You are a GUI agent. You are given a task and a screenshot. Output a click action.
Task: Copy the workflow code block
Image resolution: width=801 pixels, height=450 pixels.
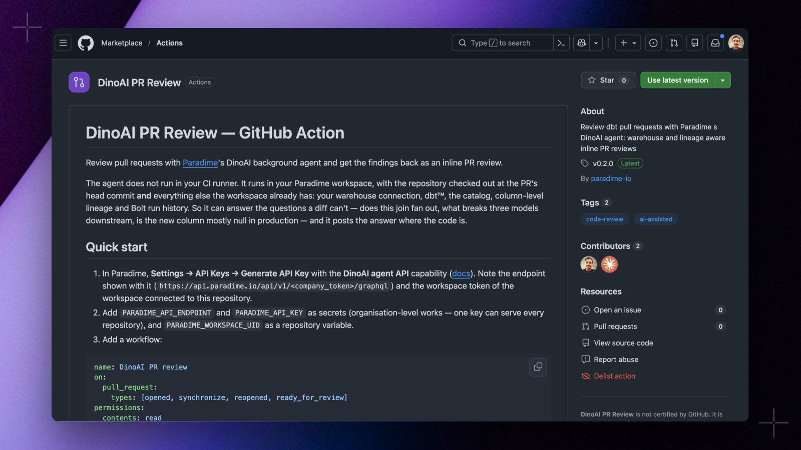(x=538, y=367)
